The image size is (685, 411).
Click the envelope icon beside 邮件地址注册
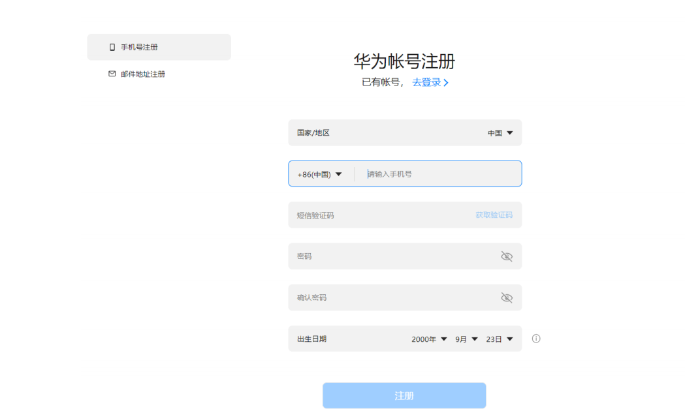tap(111, 74)
